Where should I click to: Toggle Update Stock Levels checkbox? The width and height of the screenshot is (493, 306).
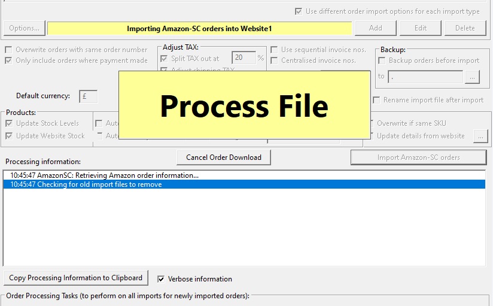click(9, 123)
